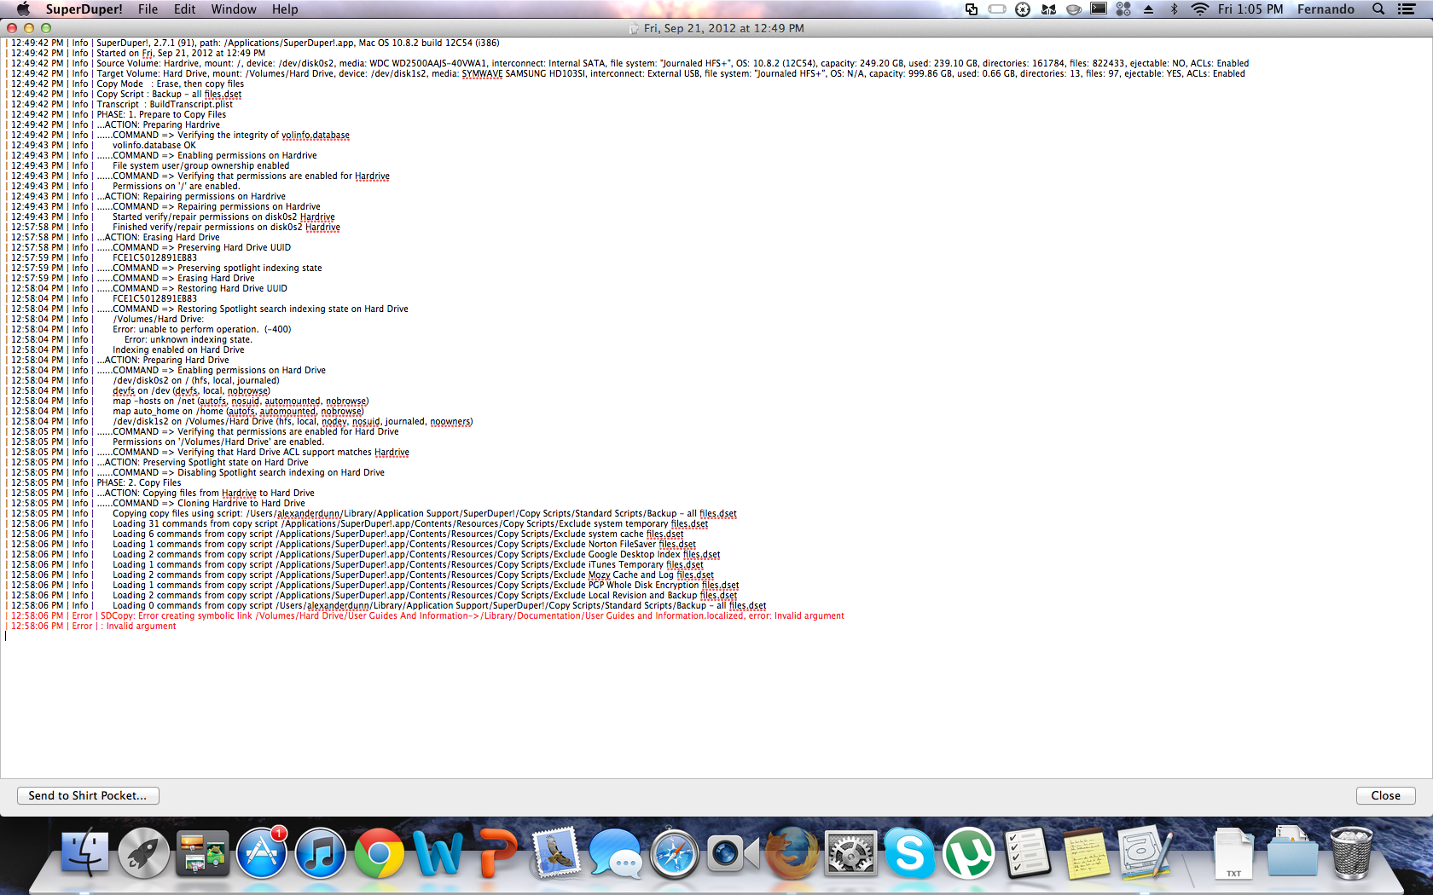
Task: Click the document proxy icon in title bar
Action: pos(634,28)
